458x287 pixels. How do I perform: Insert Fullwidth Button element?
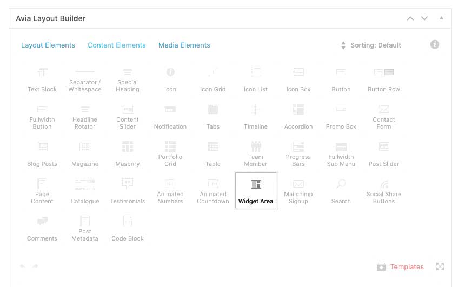(42, 116)
